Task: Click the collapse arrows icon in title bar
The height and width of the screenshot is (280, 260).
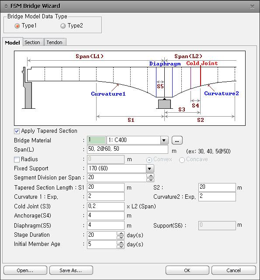Action: click(6, 6)
